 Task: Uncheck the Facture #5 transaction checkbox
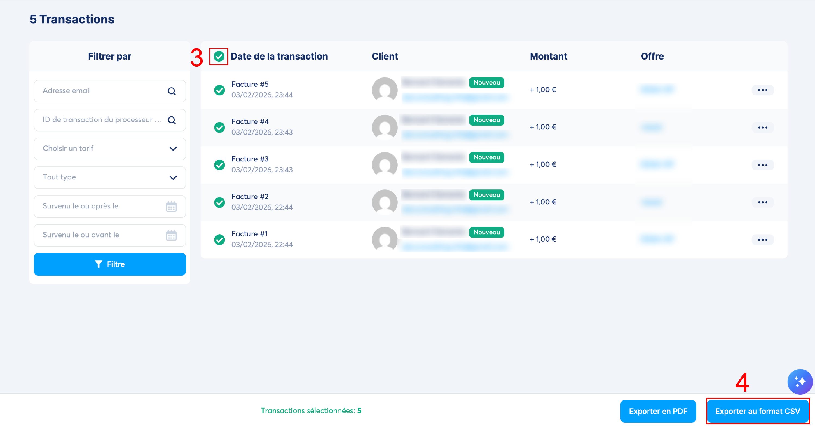tap(219, 90)
